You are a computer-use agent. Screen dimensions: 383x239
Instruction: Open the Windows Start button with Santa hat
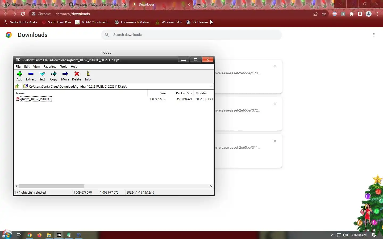[x=7, y=234]
